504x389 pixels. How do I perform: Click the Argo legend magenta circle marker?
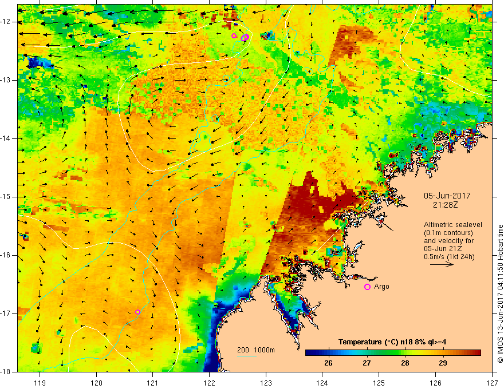[x=367, y=287]
